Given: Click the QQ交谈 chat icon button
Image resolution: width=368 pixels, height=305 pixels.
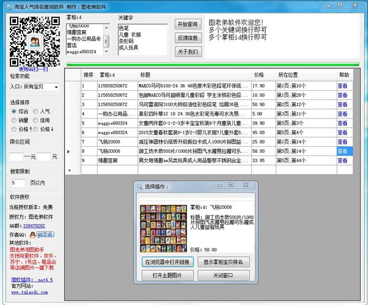Looking at the screenshot, I should (43, 234).
